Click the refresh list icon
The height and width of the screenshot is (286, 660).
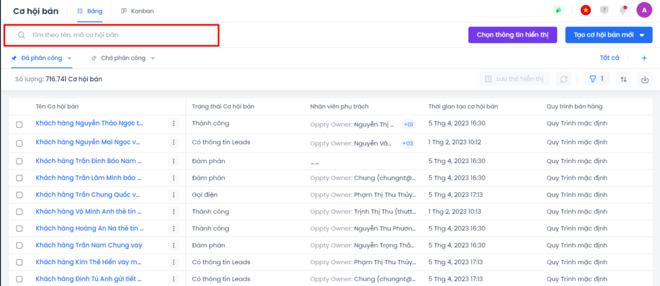coord(564,79)
